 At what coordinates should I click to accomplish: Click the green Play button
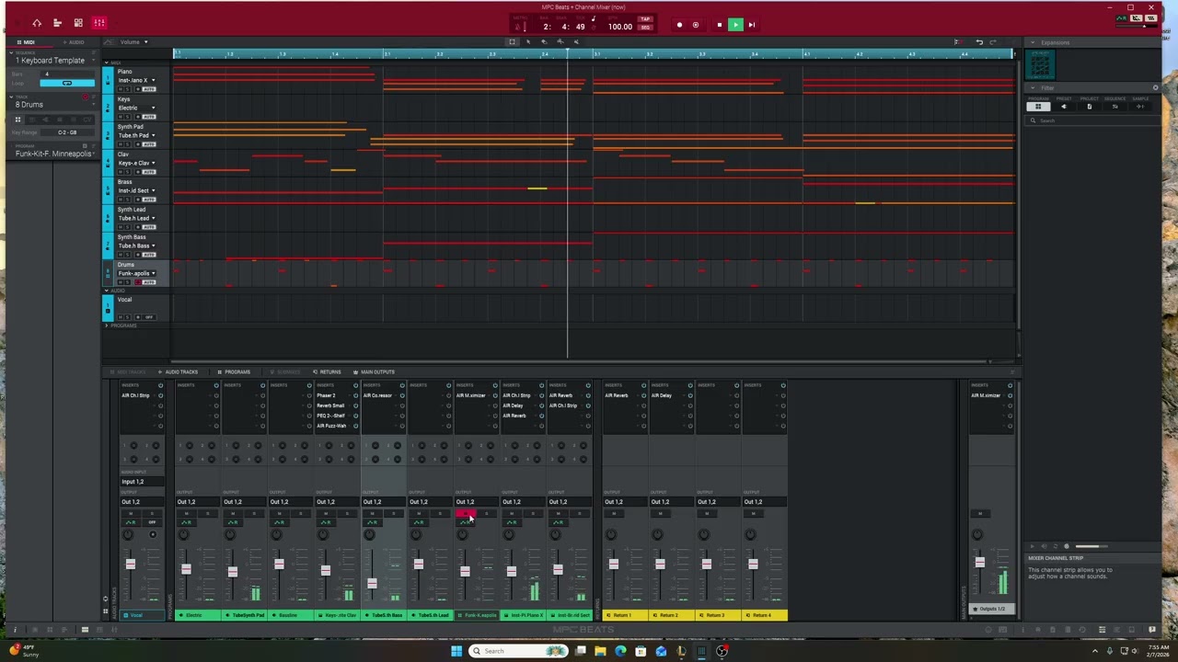[735, 25]
